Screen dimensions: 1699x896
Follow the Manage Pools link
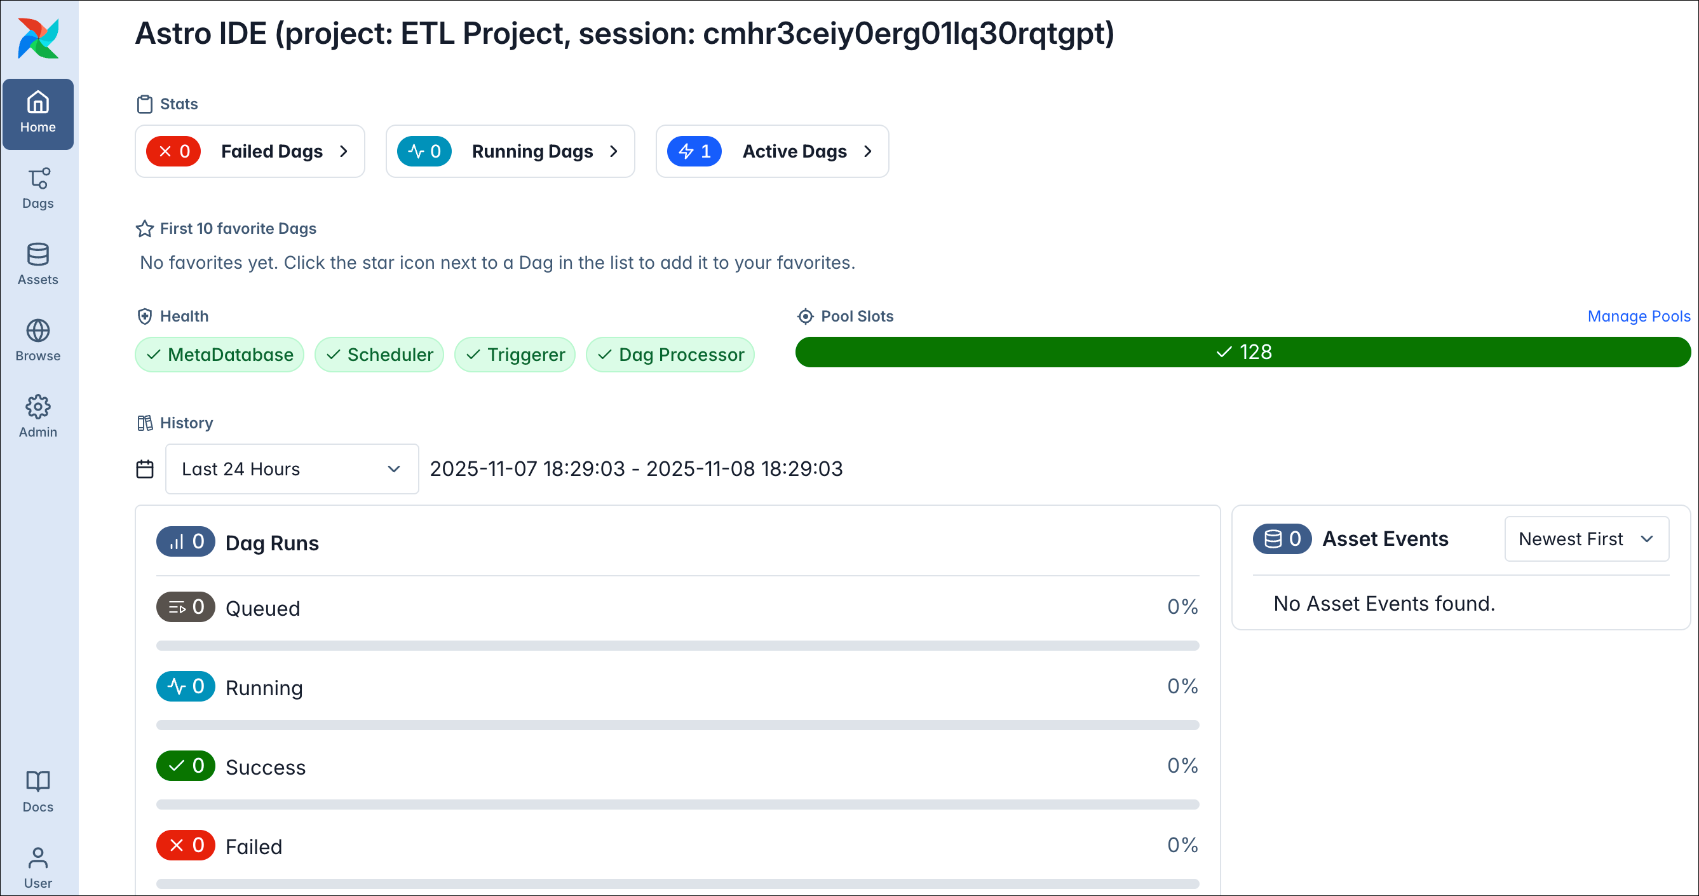point(1638,316)
